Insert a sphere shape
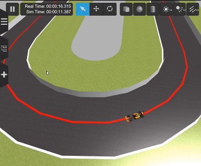 click(x=140, y=9)
